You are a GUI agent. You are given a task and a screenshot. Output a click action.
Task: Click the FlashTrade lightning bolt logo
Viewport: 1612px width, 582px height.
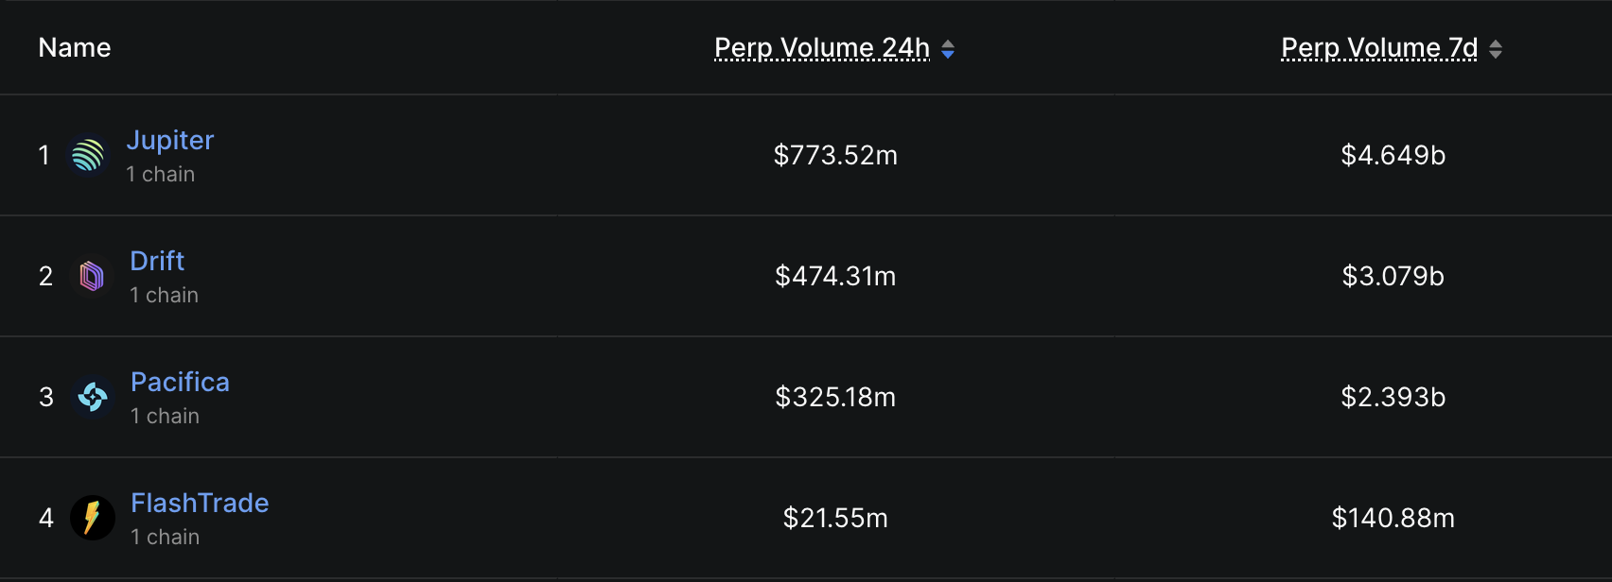(x=93, y=518)
